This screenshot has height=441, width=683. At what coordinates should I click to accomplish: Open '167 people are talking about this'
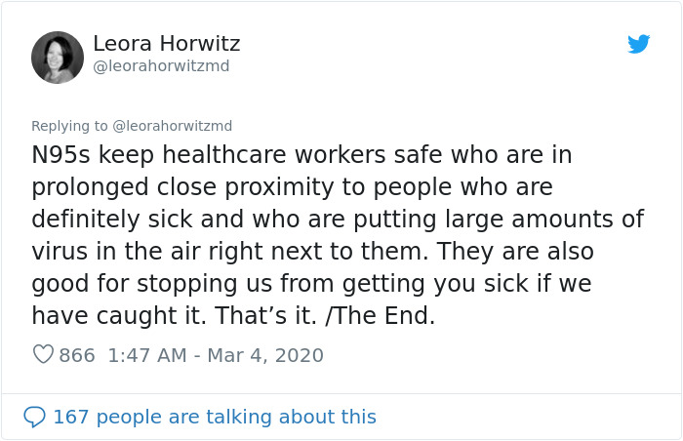[x=215, y=417]
